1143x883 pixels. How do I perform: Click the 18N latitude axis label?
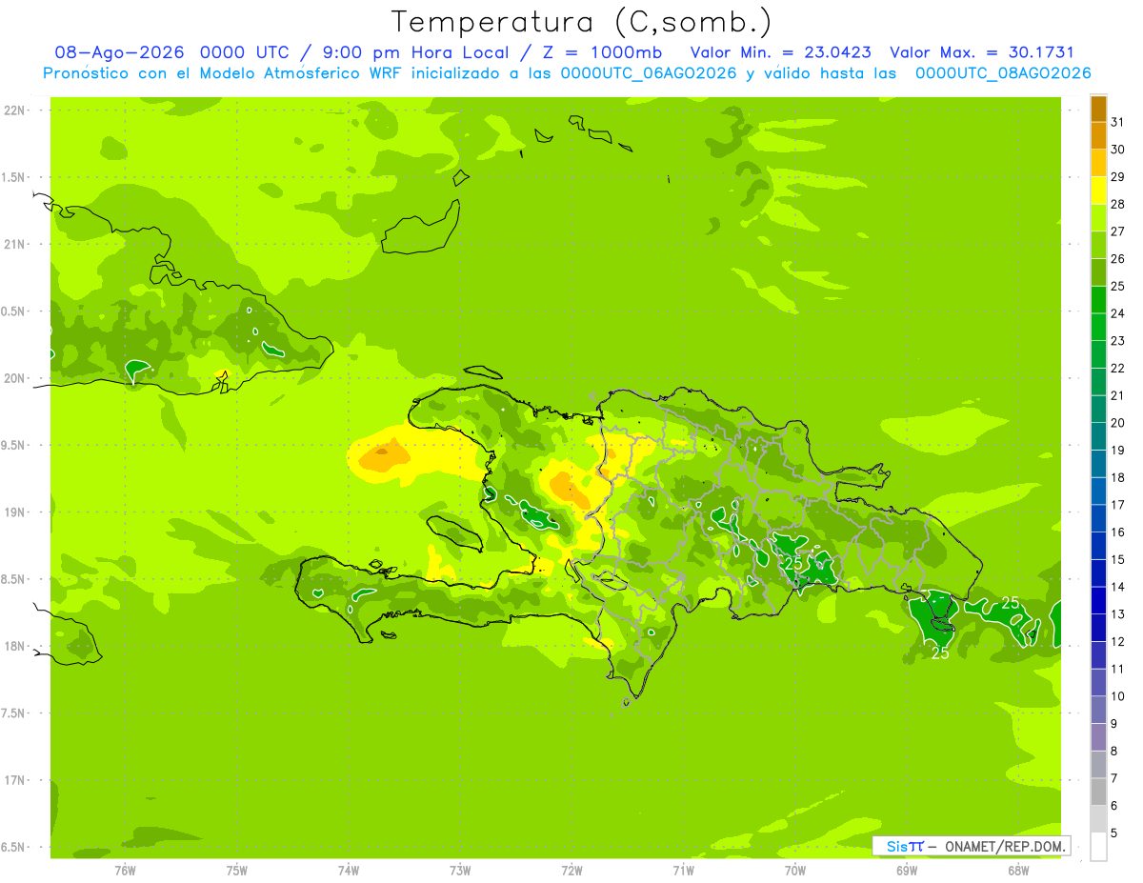(x=15, y=646)
